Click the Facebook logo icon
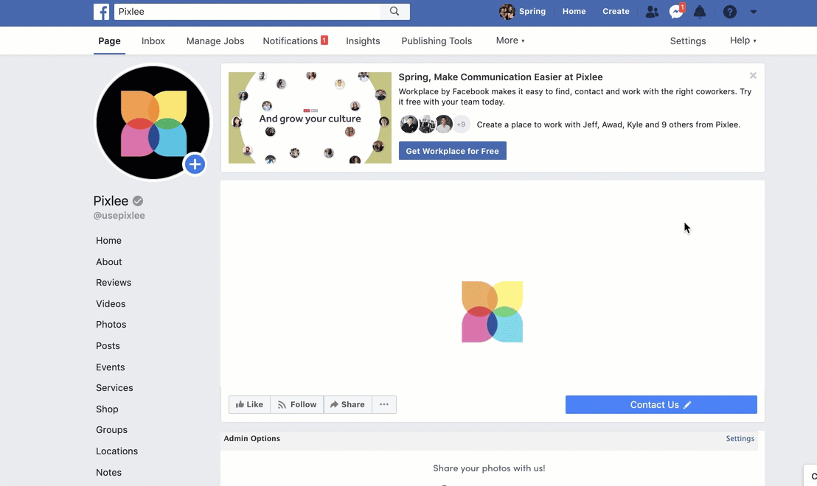This screenshot has height=486, width=817. point(102,12)
